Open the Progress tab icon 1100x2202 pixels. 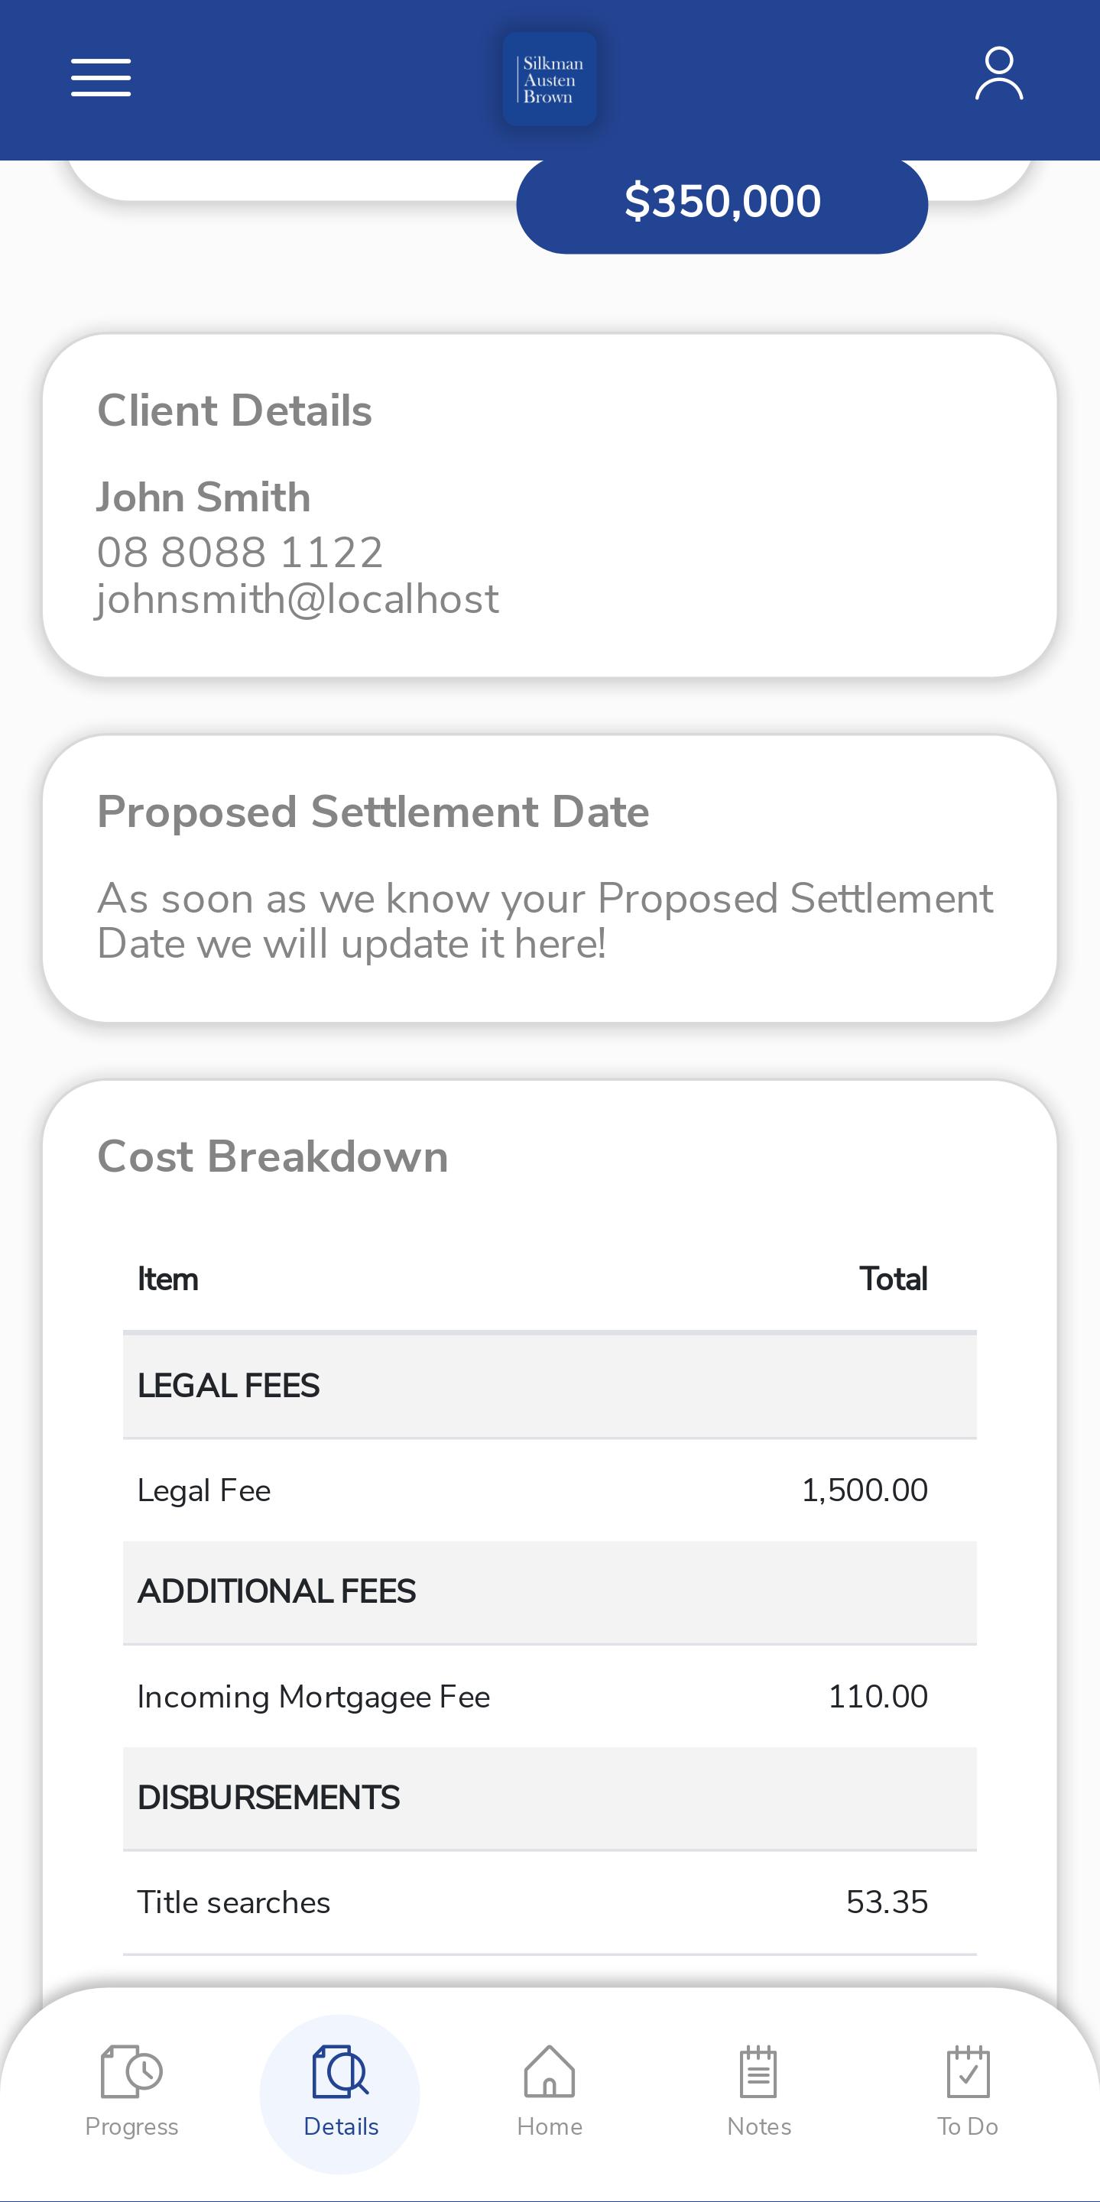(x=131, y=2071)
